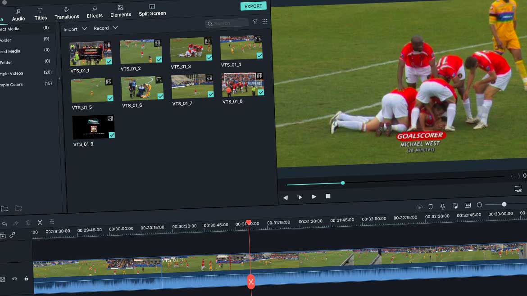Click the zoom-to-fit timeline icon
Image resolution: width=527 pixels, height=296 pixels.
[468, 205]
